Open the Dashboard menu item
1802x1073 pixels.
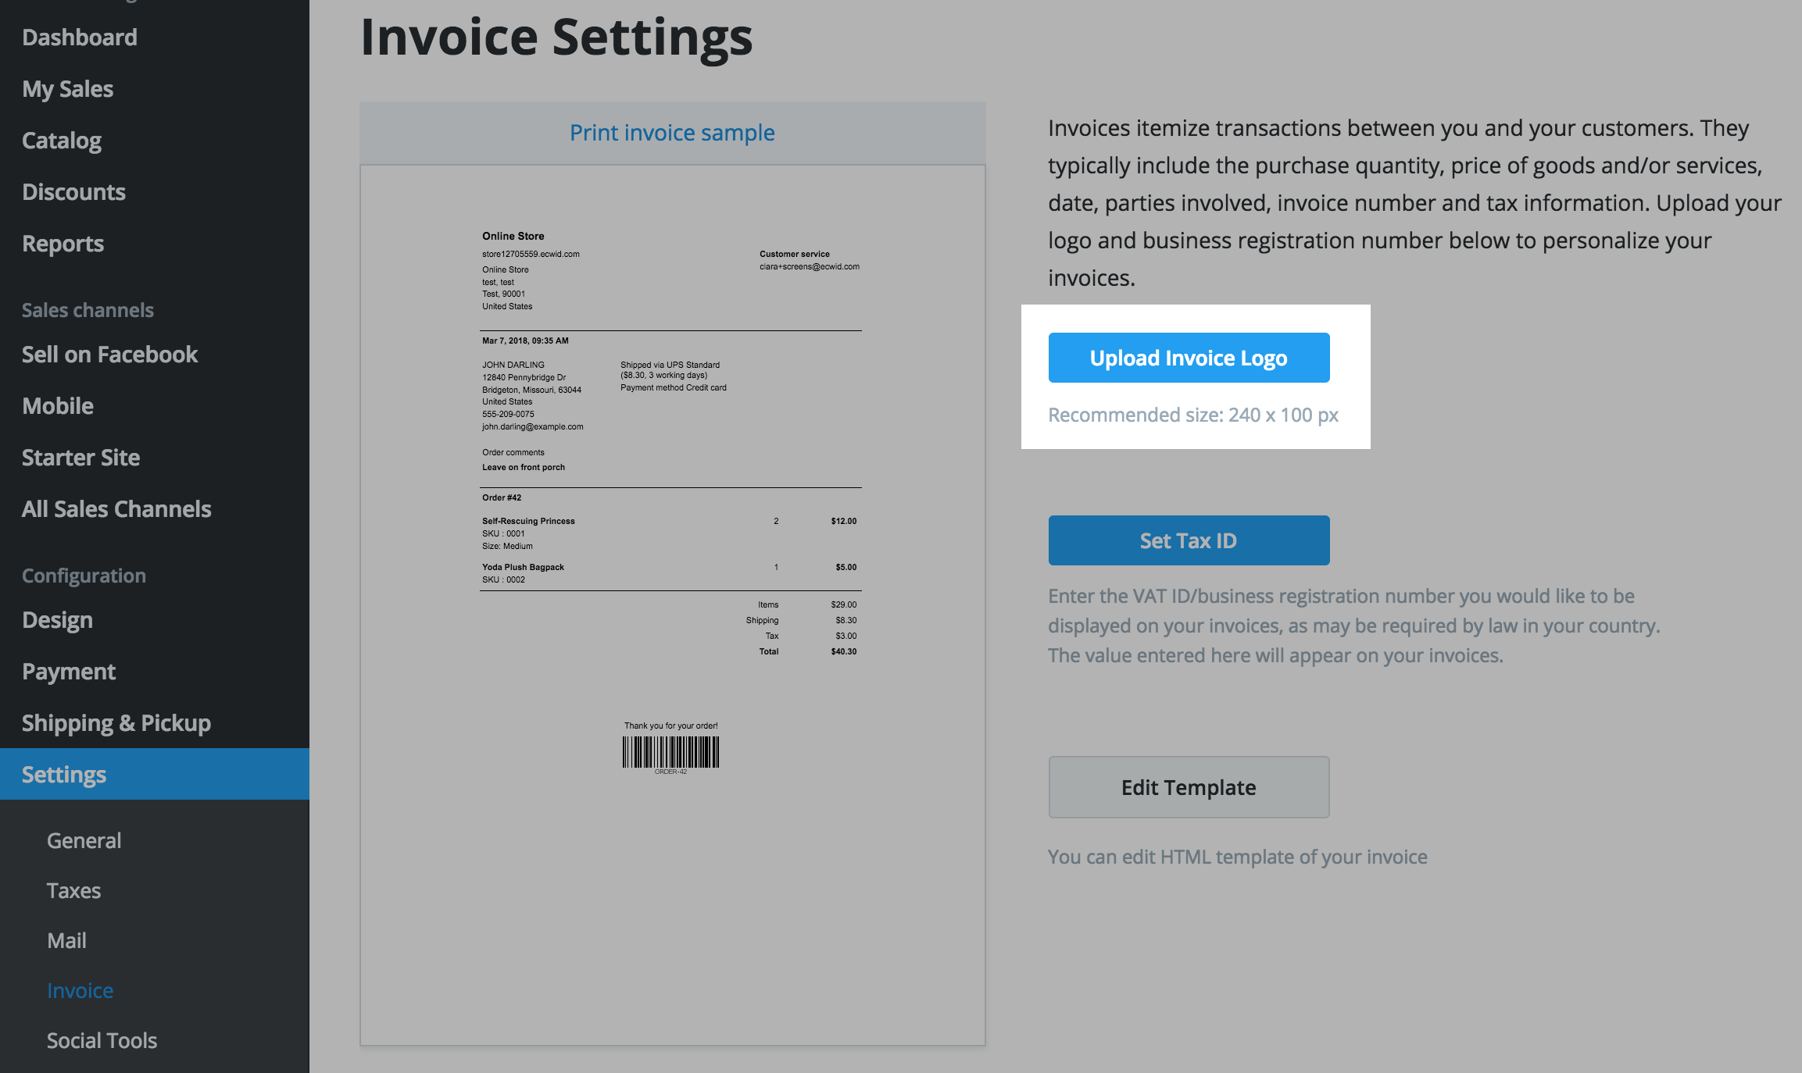[80, 37]
